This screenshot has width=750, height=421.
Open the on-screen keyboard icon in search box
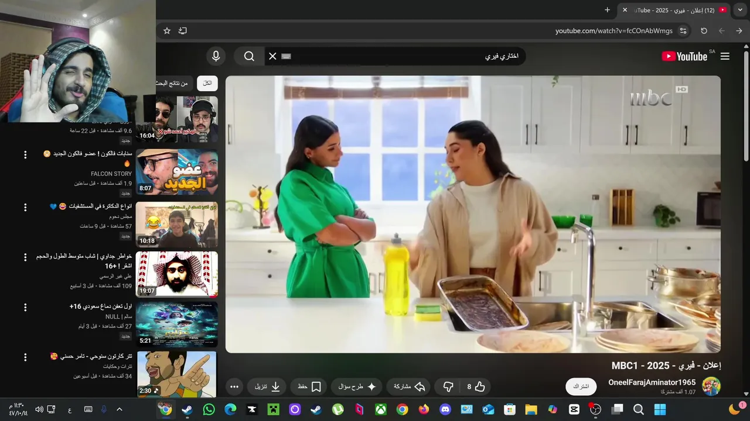(x=286, y=56)
